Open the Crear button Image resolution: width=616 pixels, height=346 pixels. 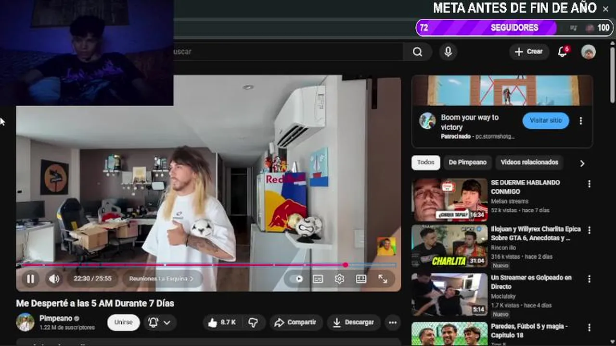pos(528,52)
